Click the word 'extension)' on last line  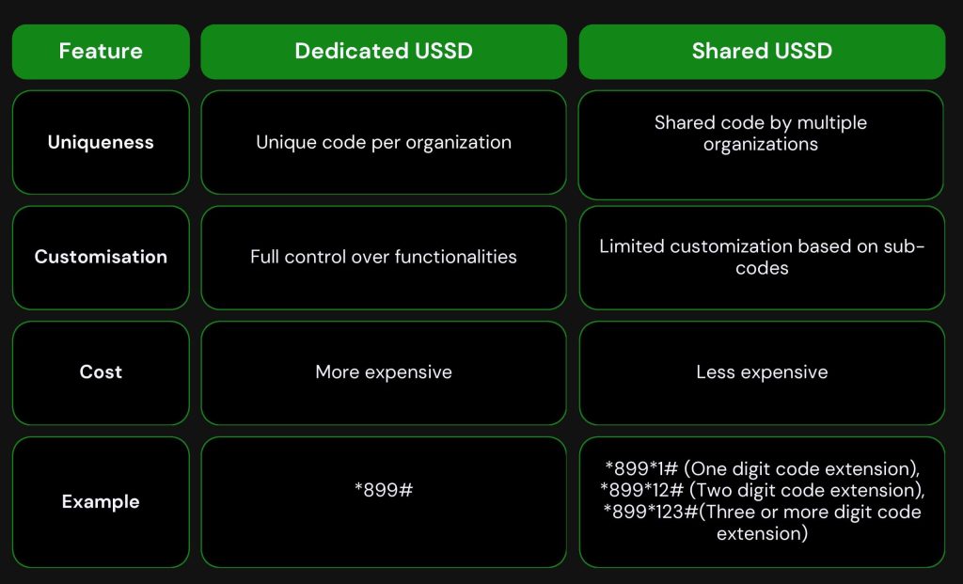762,533
